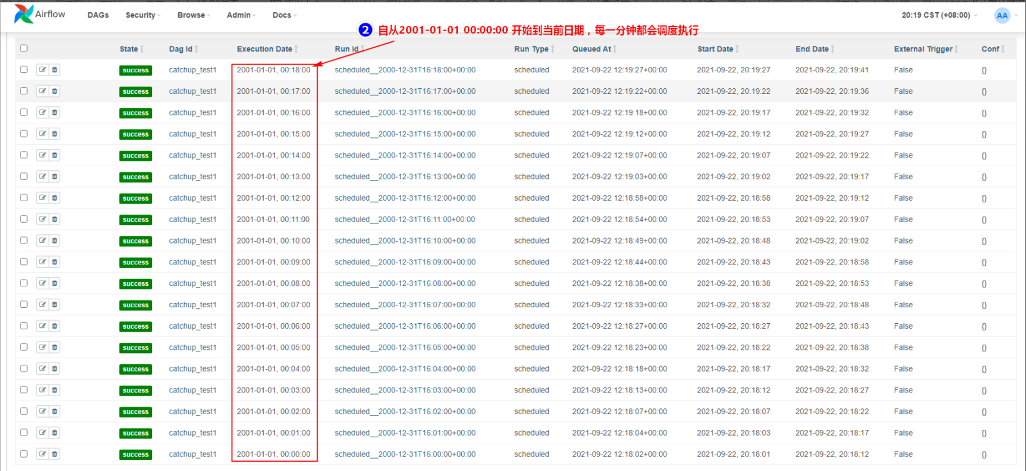Delete the 00:16:00 execution date record

tap(54, 112)
